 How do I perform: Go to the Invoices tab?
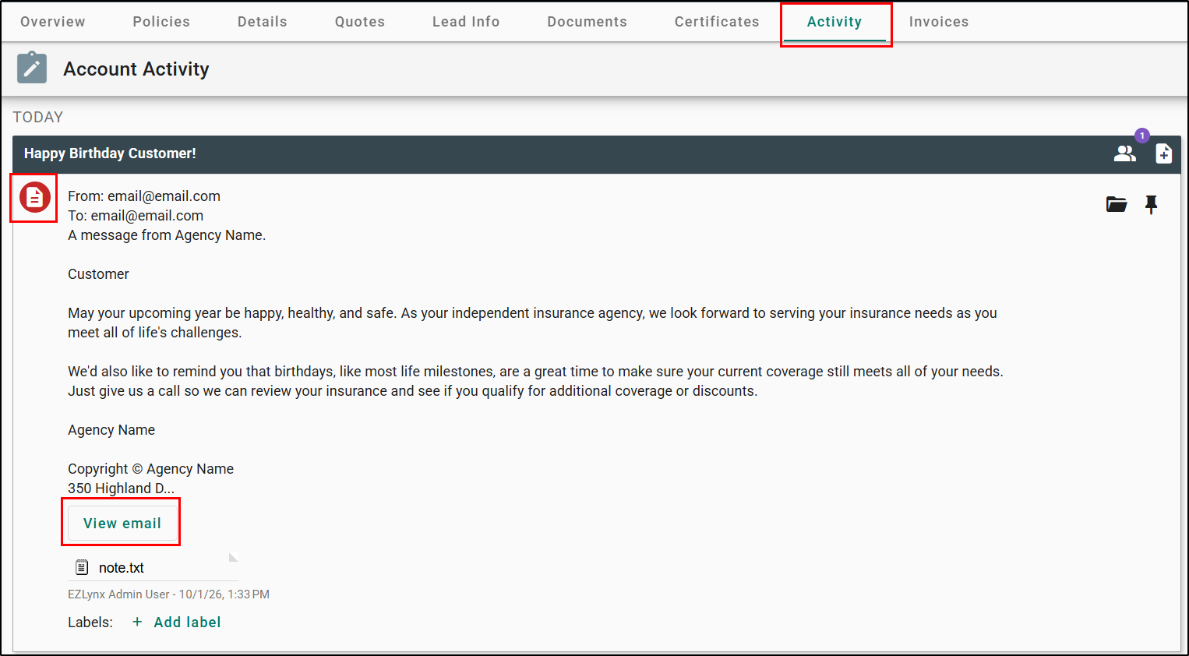click(x=939, y=22)
